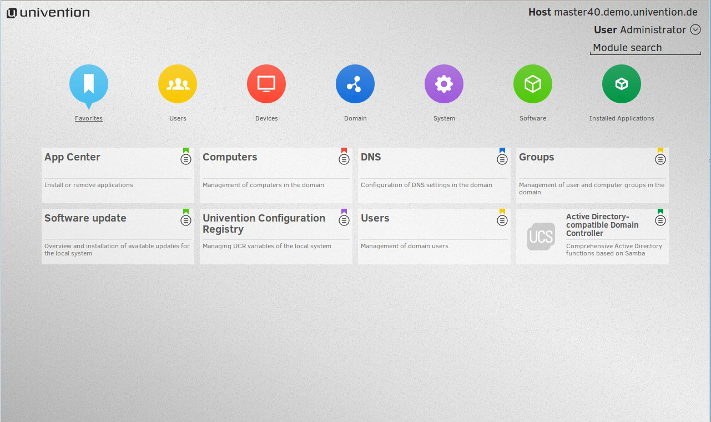Switch to the System tab label

click(x=444, y=118)
